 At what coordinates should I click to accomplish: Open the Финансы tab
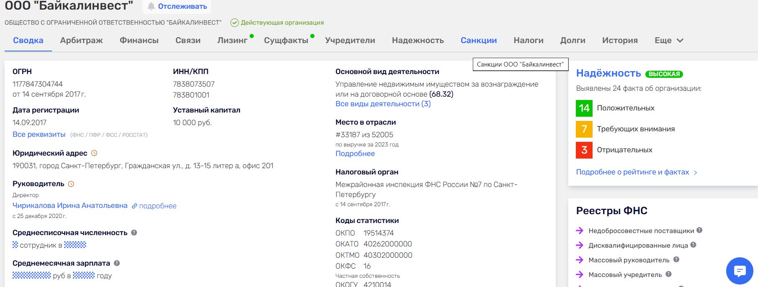tap(139, 41)
